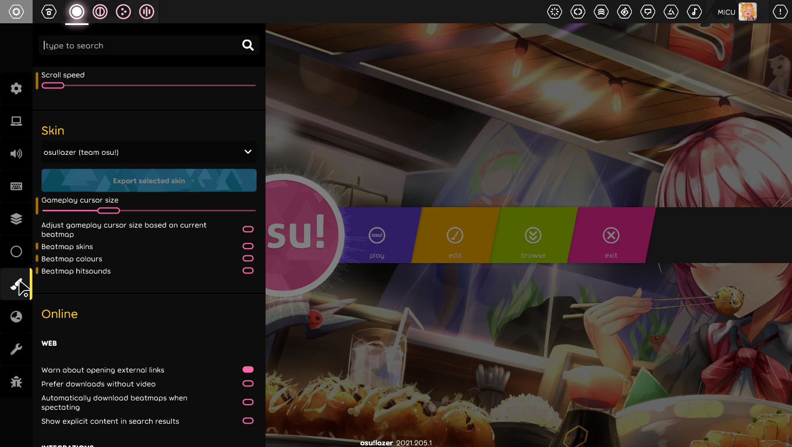The width and height of the screenshot is (792, 447).
Task: Switch to the osu!catch ruleset icon
Action: 123,12
